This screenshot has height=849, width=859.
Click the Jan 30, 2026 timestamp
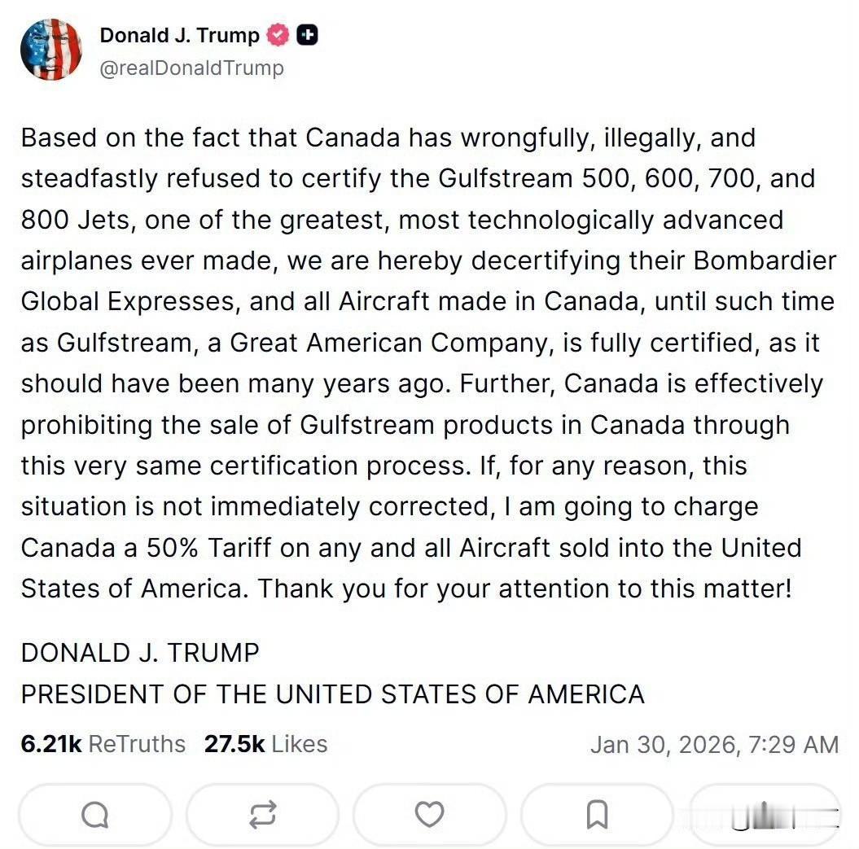[714, 744]
